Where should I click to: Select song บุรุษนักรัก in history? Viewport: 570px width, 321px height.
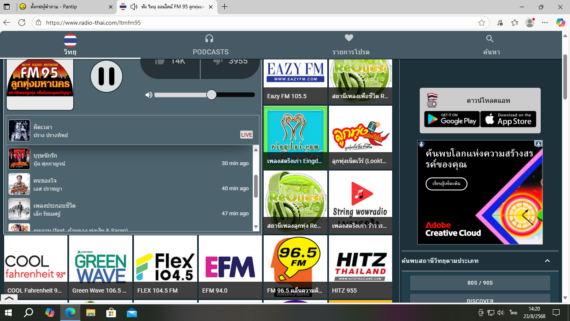129,159
